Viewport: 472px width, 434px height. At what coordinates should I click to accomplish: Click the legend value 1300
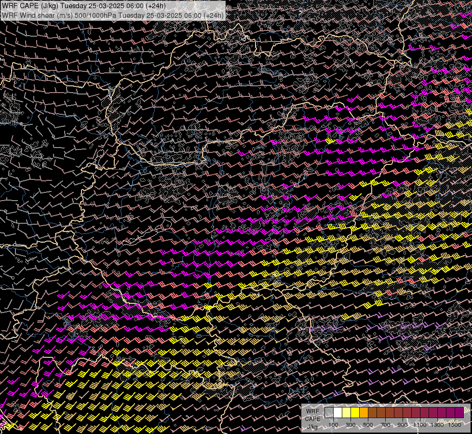click(x=437, y=425)
